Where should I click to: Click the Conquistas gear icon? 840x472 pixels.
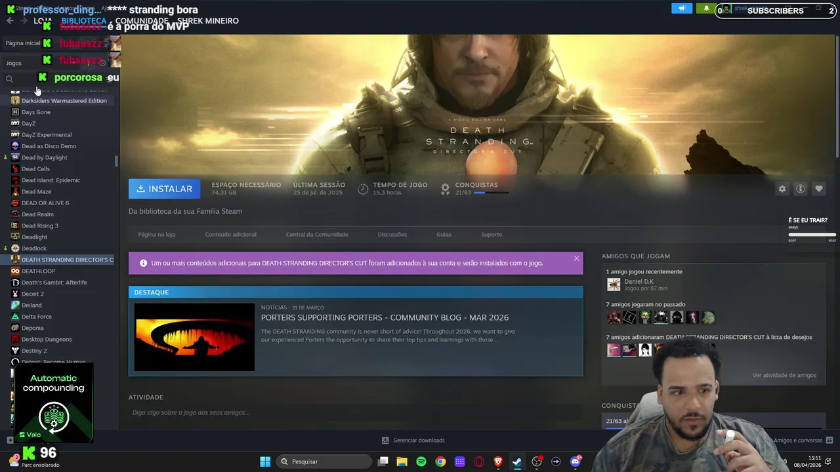pyautogui.click(x=445, y=189)
